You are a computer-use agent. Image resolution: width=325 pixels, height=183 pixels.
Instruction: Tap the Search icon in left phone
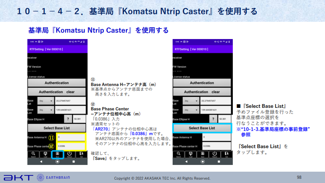tap(33, 154)
